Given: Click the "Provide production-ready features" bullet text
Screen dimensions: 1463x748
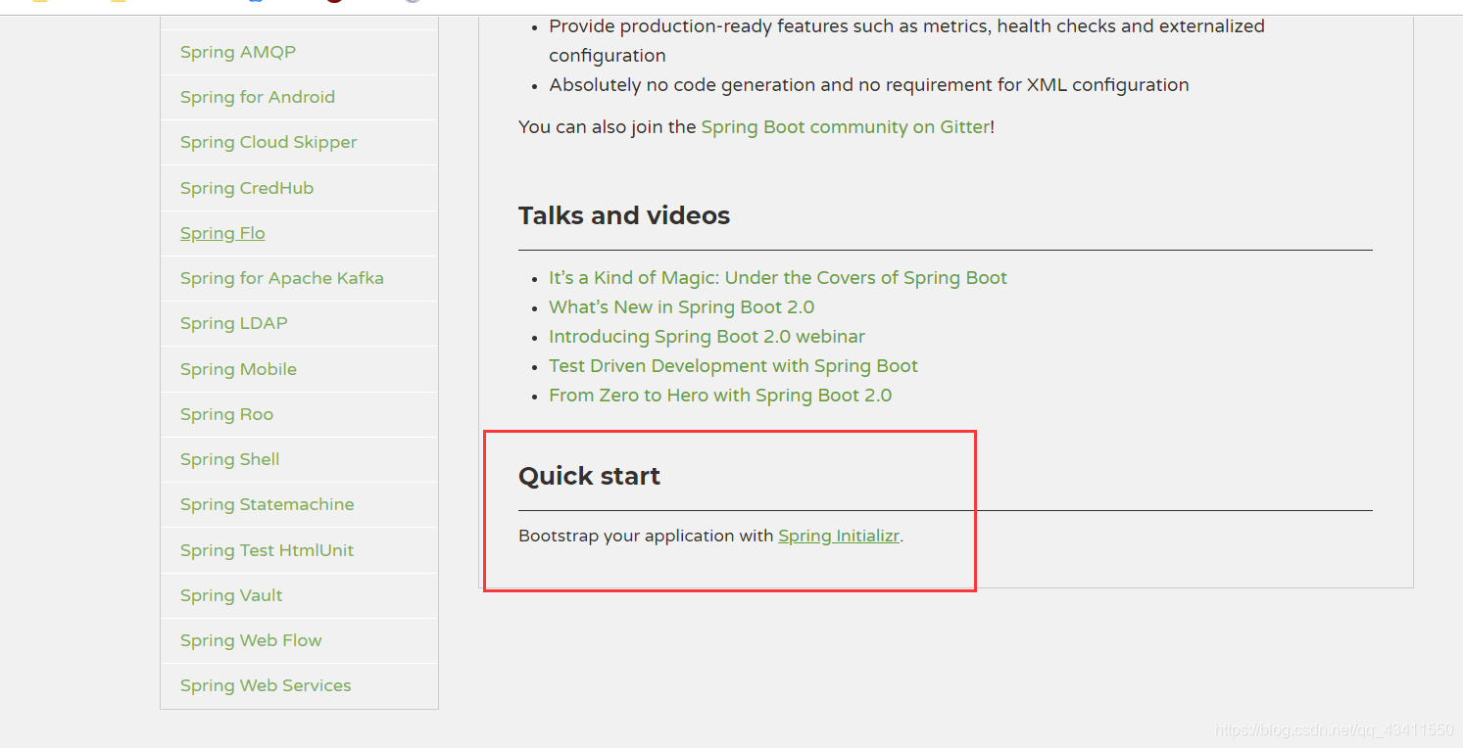Looking at the screenshot, I should [x=906, y=41].
